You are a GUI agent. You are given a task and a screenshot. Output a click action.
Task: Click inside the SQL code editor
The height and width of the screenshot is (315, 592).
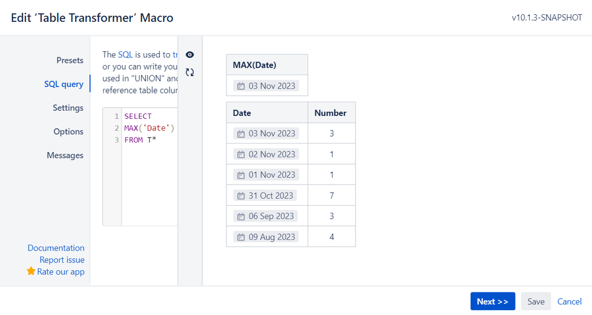[148, 177]
